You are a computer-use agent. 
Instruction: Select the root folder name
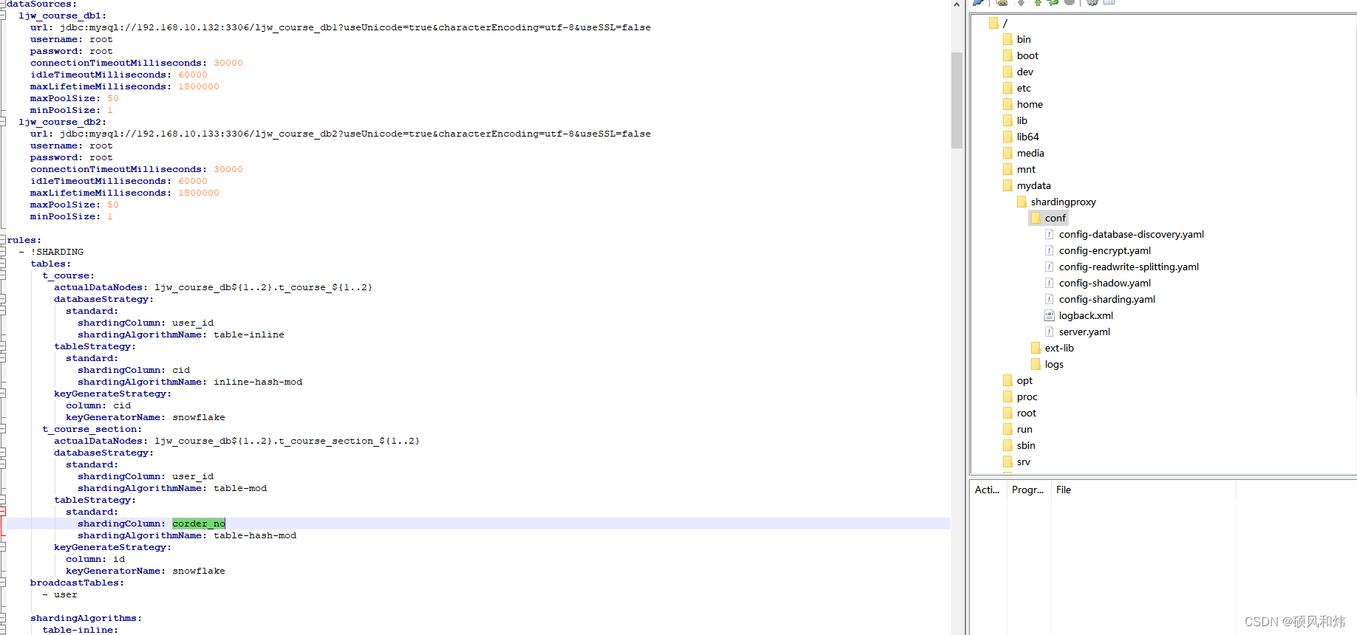(1026, 413)
